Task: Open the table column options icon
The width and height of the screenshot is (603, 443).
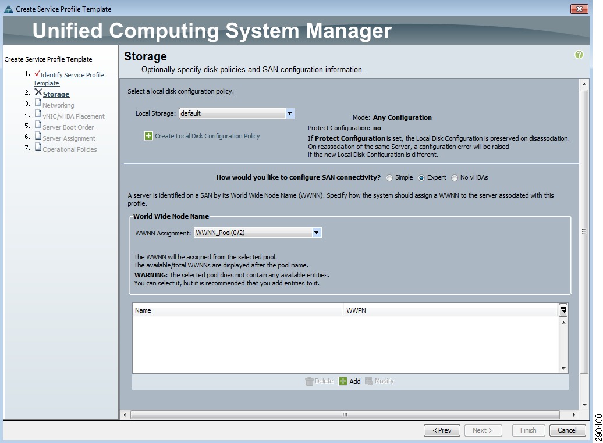Action: coord(563,310)
